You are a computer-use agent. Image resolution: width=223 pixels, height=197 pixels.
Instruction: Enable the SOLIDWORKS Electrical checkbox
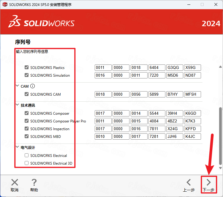pyautogui.click(x=27, y=155)
